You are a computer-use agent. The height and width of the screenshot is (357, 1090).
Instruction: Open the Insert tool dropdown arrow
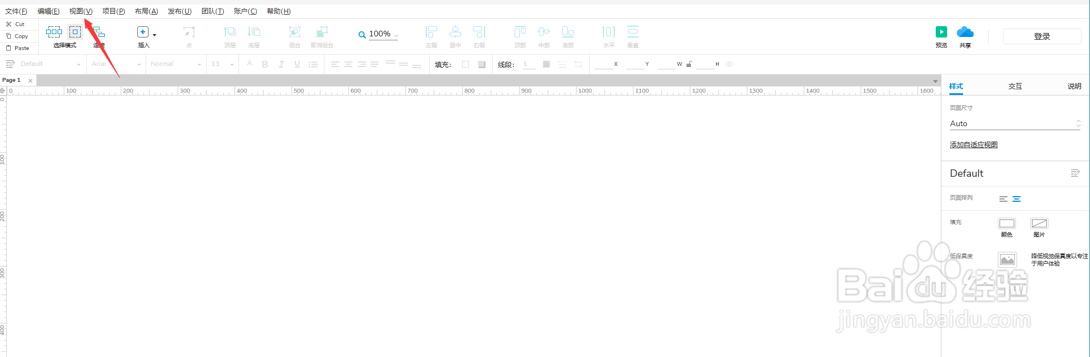tap(154, 35)
